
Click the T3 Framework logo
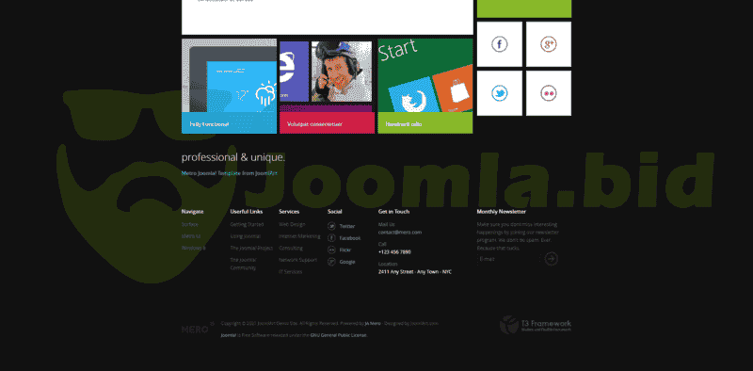pos(536,325)
